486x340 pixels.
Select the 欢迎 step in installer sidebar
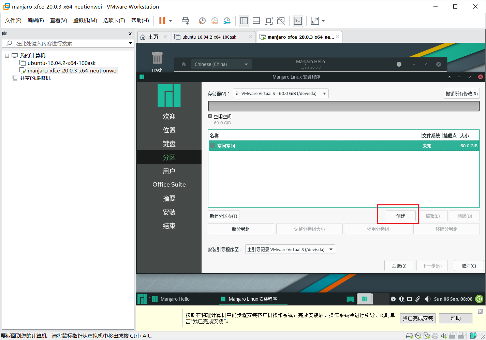169,117
